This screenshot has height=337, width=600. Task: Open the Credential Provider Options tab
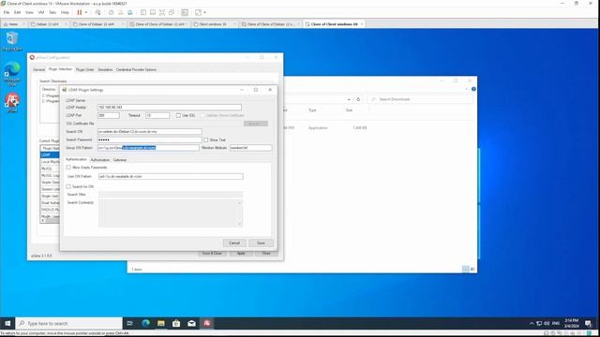(x=136, y=69)
